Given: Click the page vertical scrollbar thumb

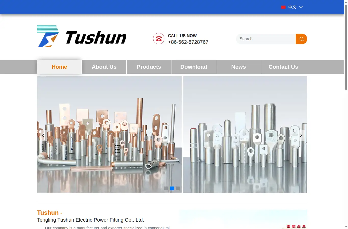Looking at the screenshot, I should tap(346, 47).
